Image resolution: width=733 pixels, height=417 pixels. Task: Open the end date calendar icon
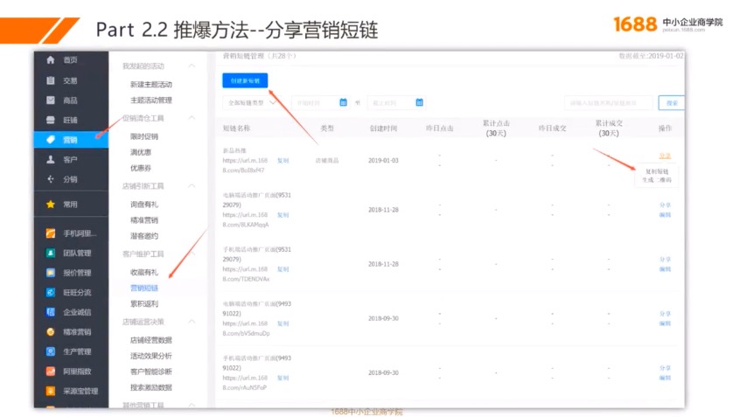419,102
